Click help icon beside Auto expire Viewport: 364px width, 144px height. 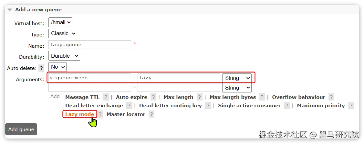coord(153,97)
